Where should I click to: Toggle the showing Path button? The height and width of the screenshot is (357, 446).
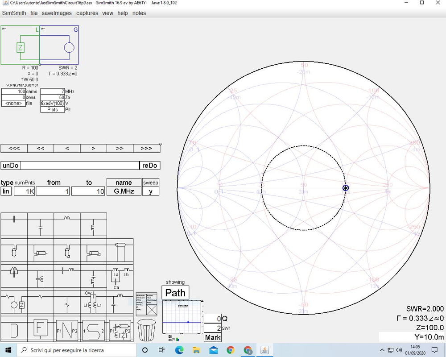[175, 293]
